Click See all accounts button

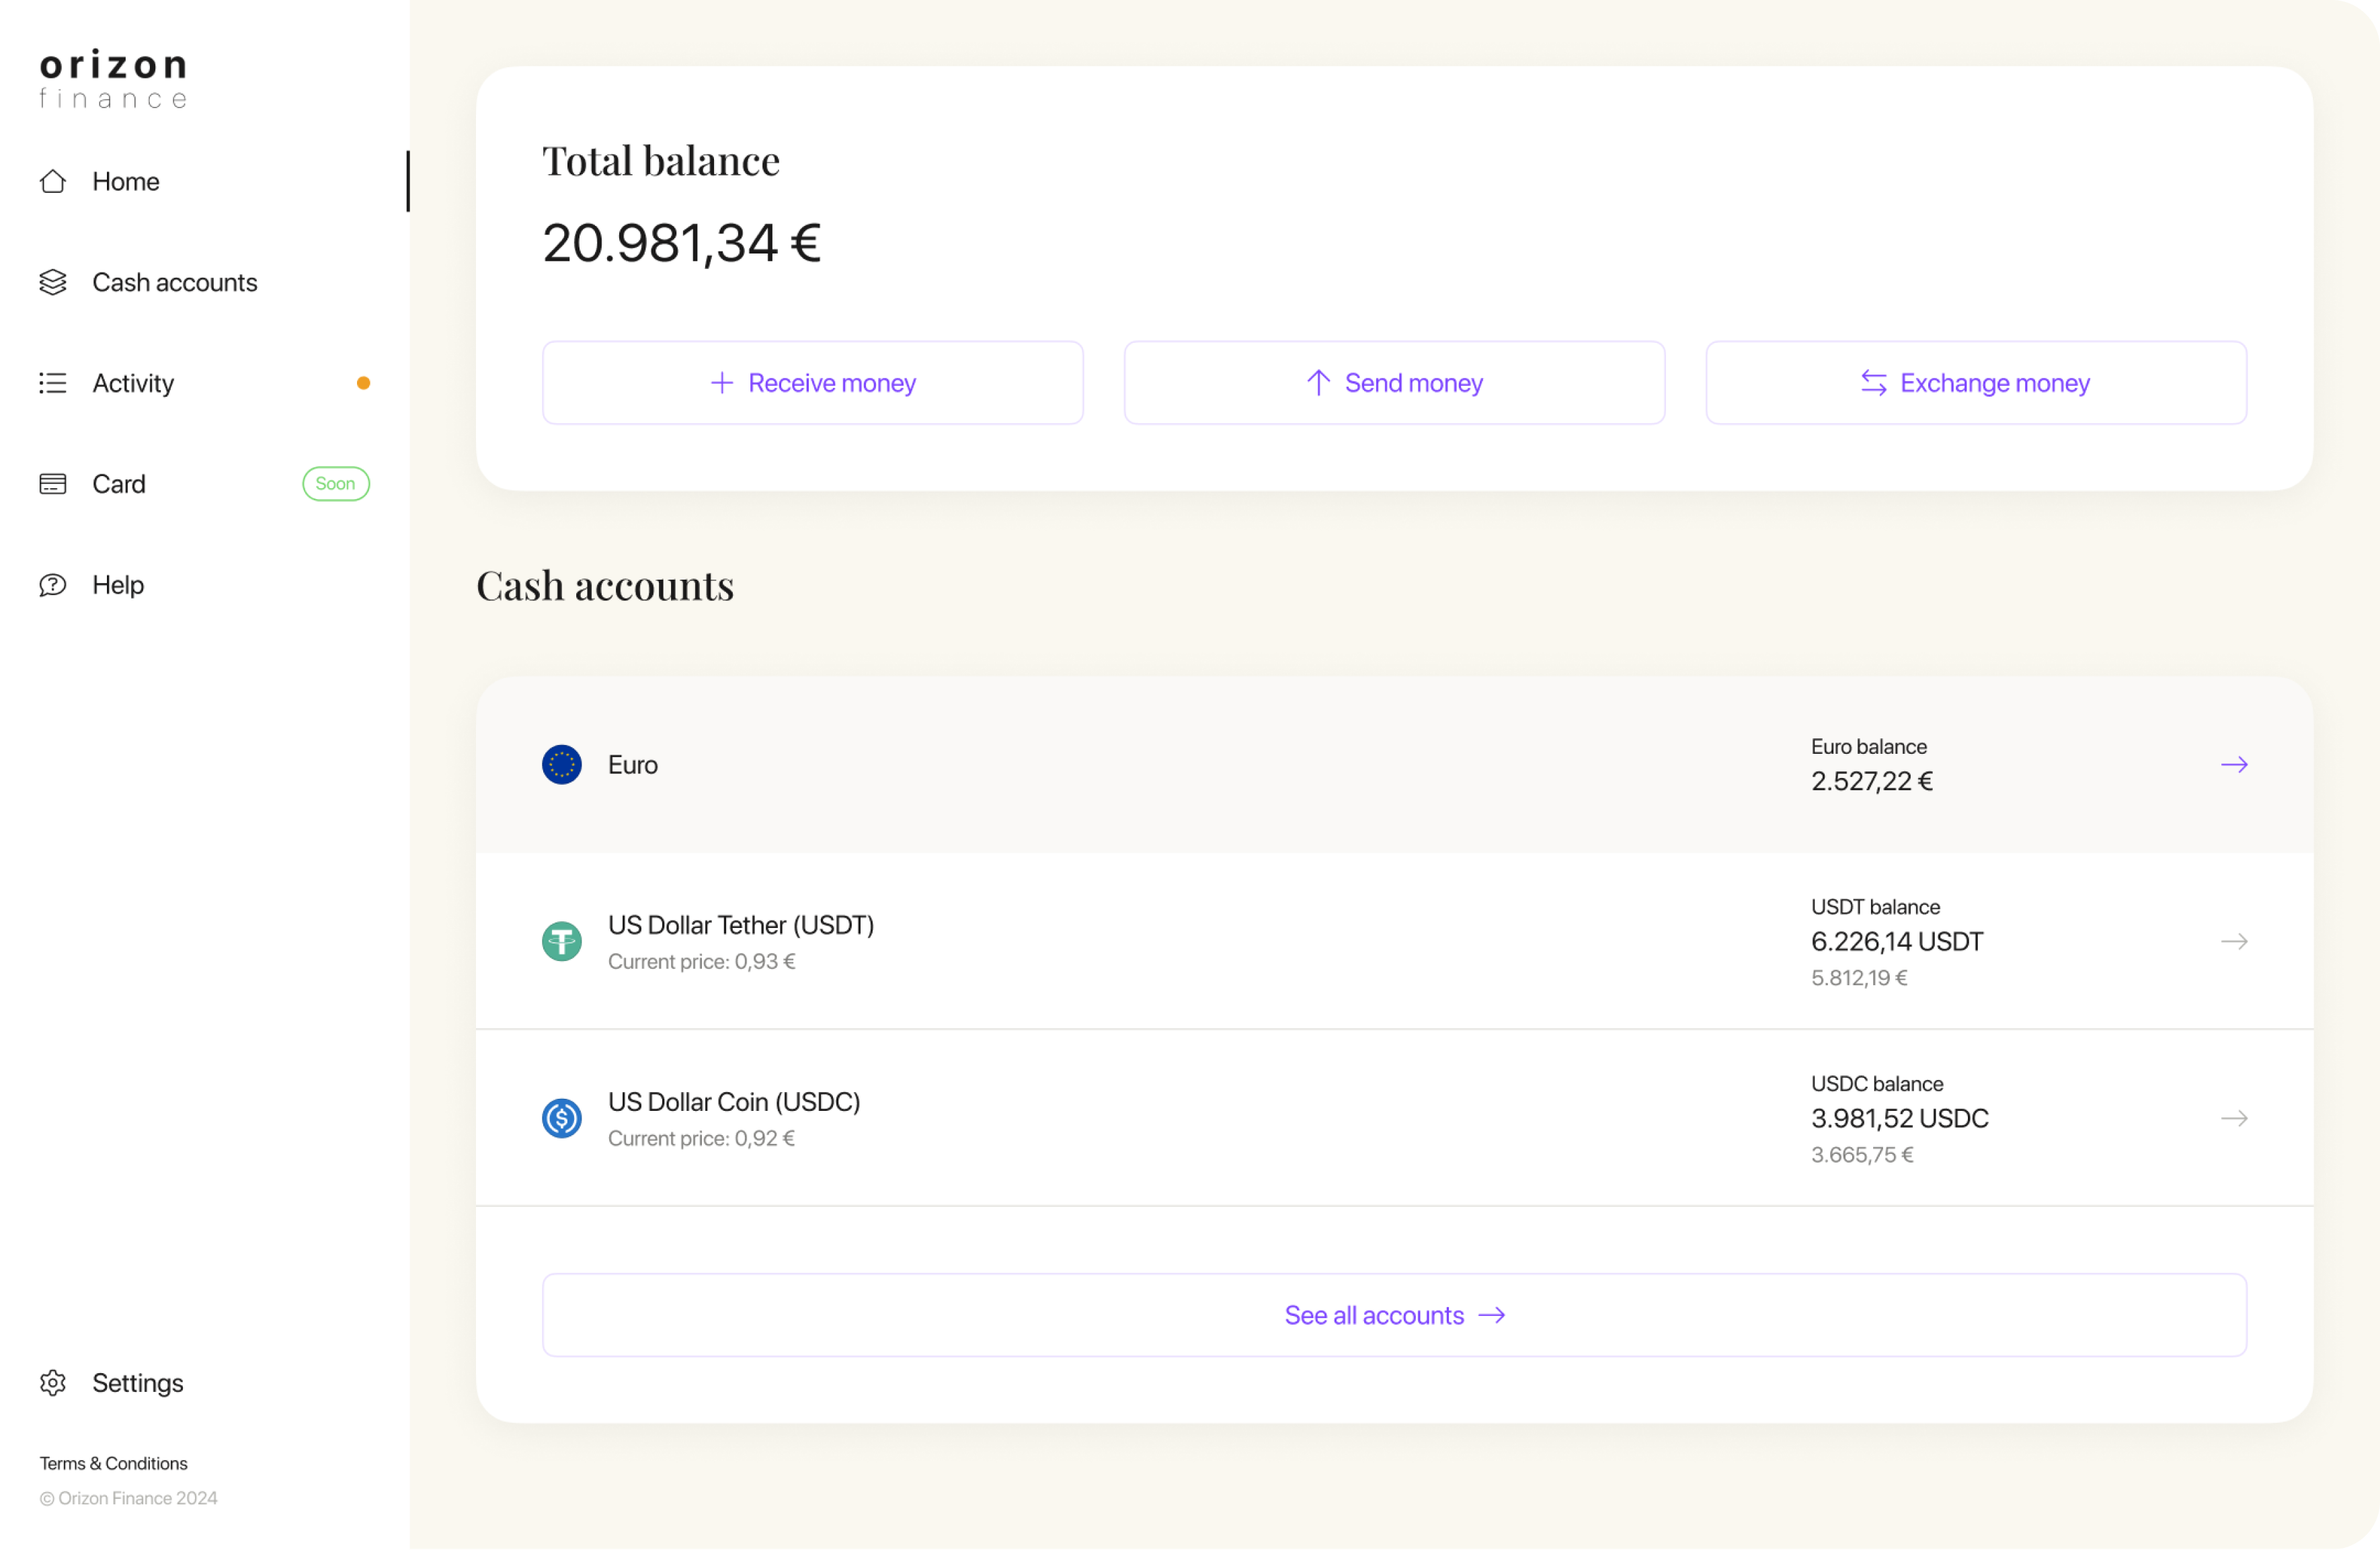1395,1316
